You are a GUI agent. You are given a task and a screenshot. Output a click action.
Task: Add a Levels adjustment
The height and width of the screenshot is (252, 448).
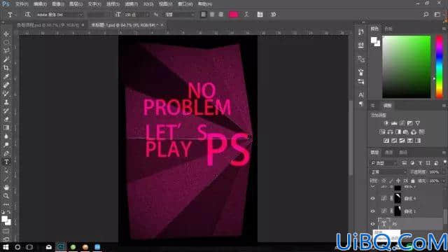point(394,123)
